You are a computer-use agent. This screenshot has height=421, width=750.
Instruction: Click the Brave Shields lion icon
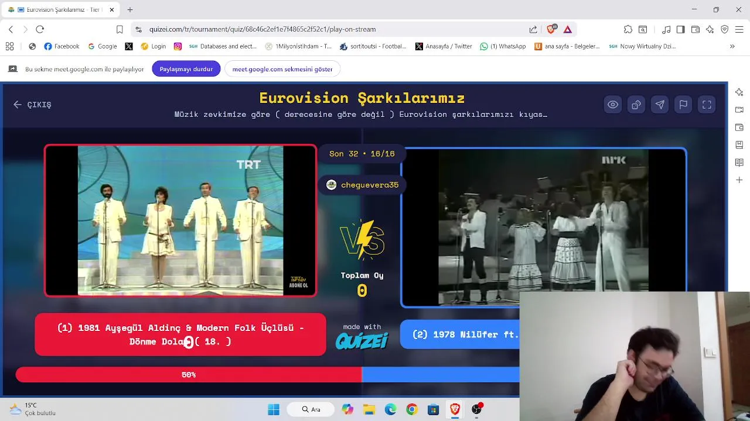coord(551,29)
